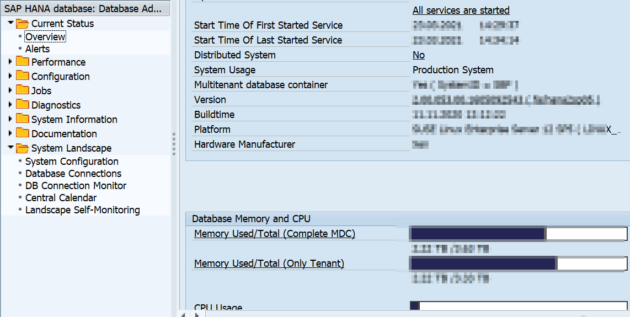Click the Documentation folder icon
630x317 pixels.
click(x=23, y=133)
